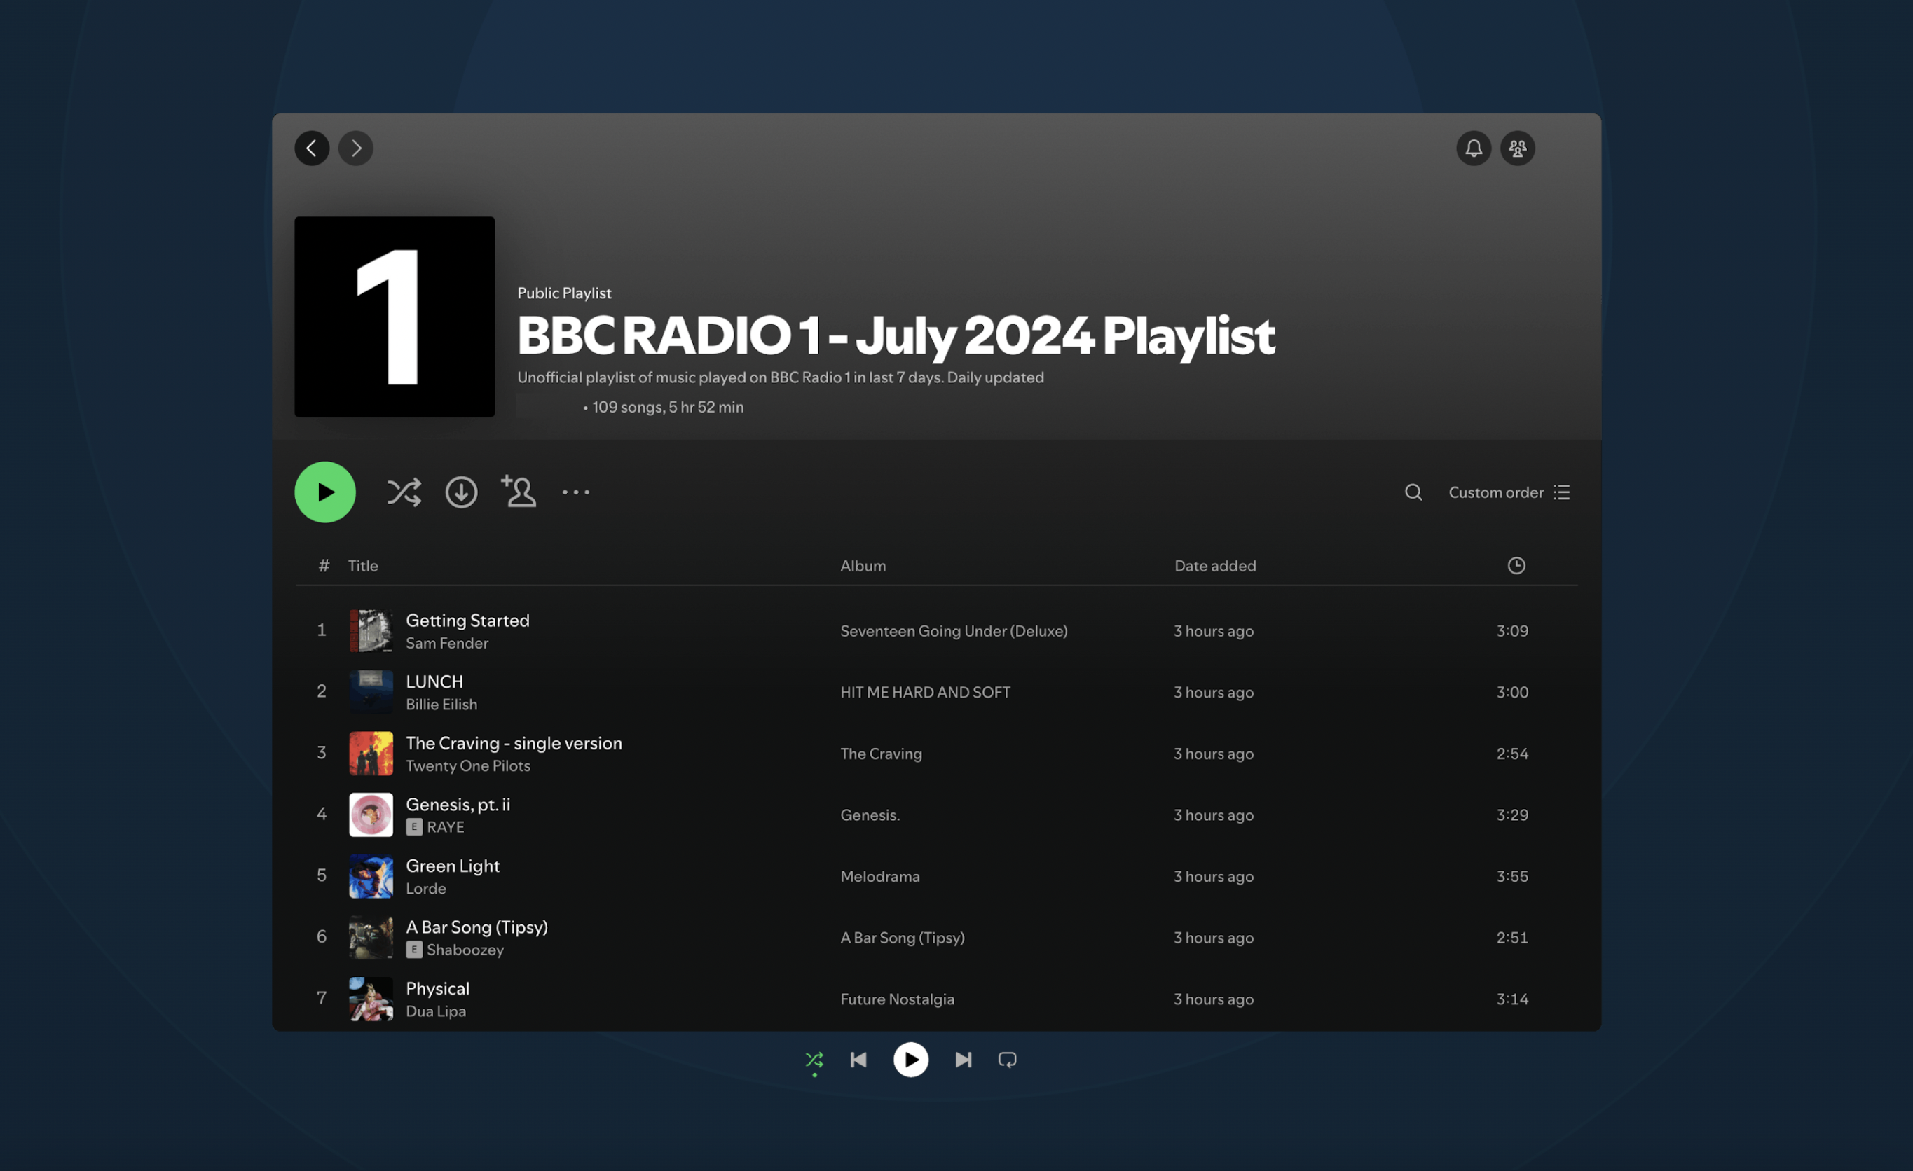
Task: Download the playlist
Action: click(x=461, y=492)
